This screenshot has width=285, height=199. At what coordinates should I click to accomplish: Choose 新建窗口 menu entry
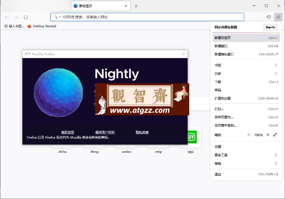click(246, 46)
